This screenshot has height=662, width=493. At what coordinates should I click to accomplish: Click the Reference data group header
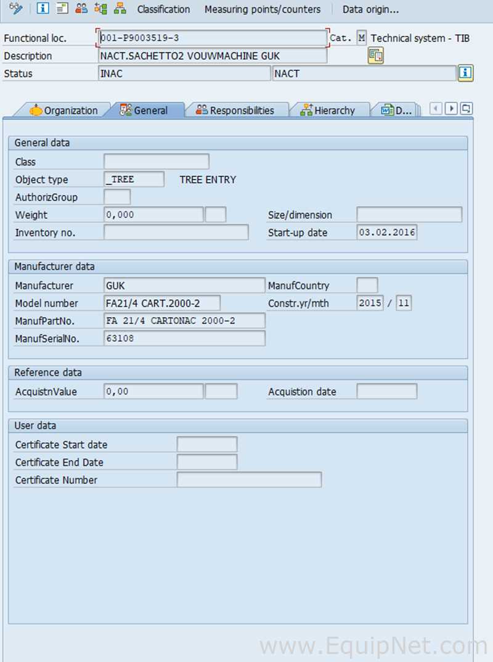point(238,373)
